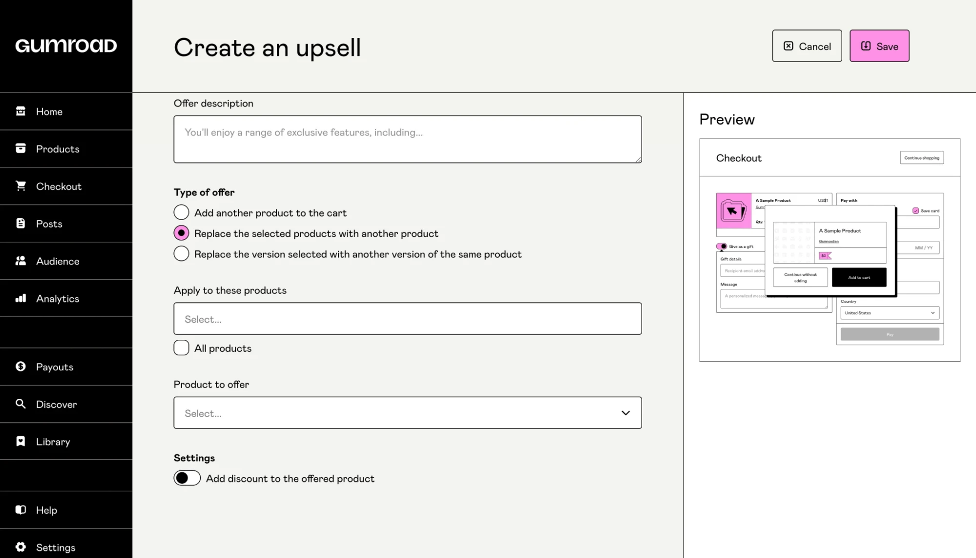This screenshot has height=558, width=976.
Task: Open the Posts section
Action: coord(21,223)
